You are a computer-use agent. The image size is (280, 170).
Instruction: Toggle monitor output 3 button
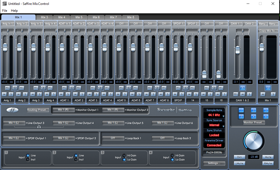pyautogui.click(x=254, y=110)
